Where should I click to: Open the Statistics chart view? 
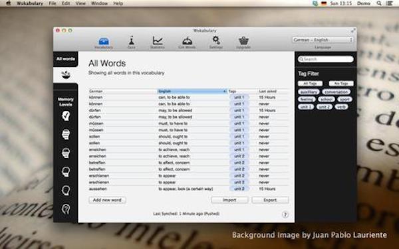coord(157,42)
